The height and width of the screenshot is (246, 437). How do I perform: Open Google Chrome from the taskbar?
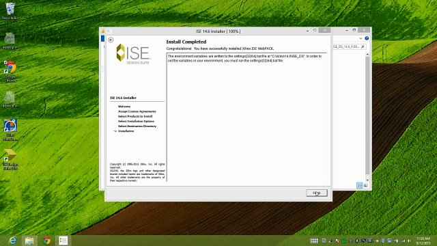(x=46, y=241)
